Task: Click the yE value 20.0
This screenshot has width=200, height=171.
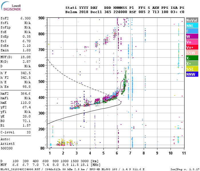Action: tap(27, 116)
